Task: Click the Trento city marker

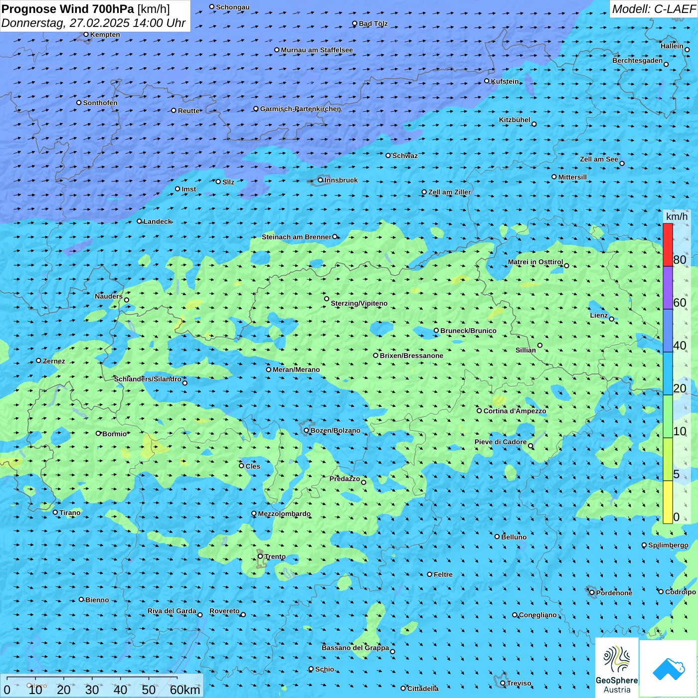Action: [x=260, y=556]
